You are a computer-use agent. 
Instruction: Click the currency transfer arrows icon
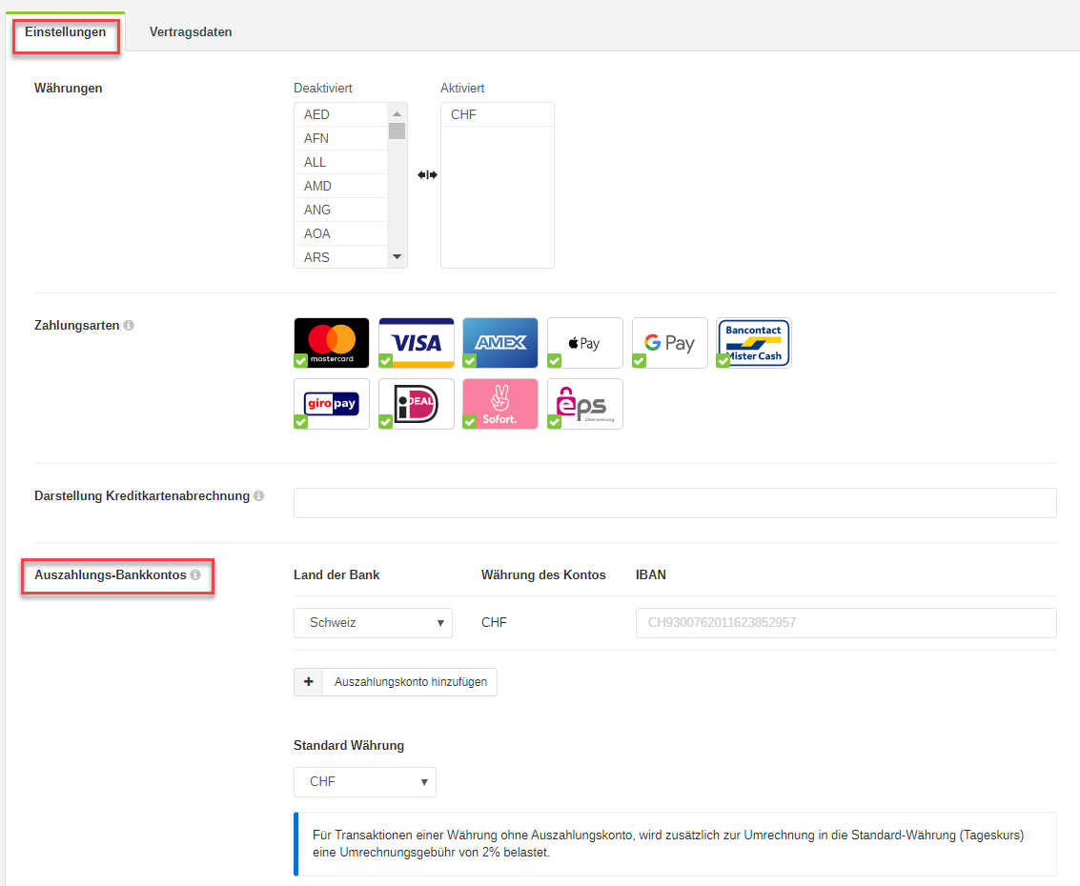(x=427, y=175)
